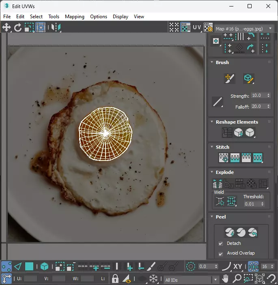Screen dimensions: 278x285
Task: Open the Display menu
Action: click(x=121, y=17)
